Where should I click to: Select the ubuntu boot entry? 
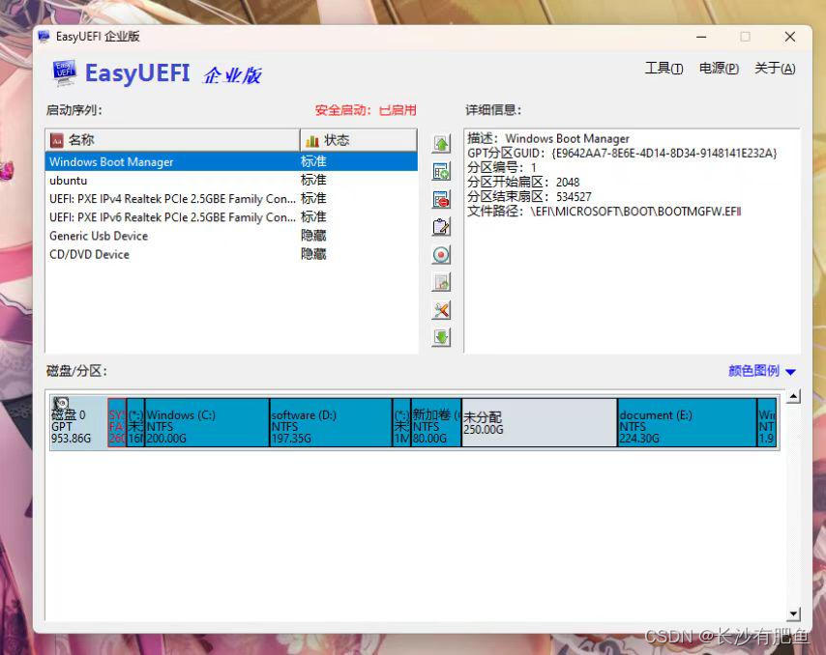tap(231, 181)
